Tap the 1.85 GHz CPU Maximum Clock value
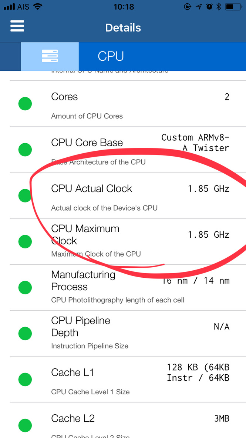The height and width of the screenshot is (438, 246). 209,235
